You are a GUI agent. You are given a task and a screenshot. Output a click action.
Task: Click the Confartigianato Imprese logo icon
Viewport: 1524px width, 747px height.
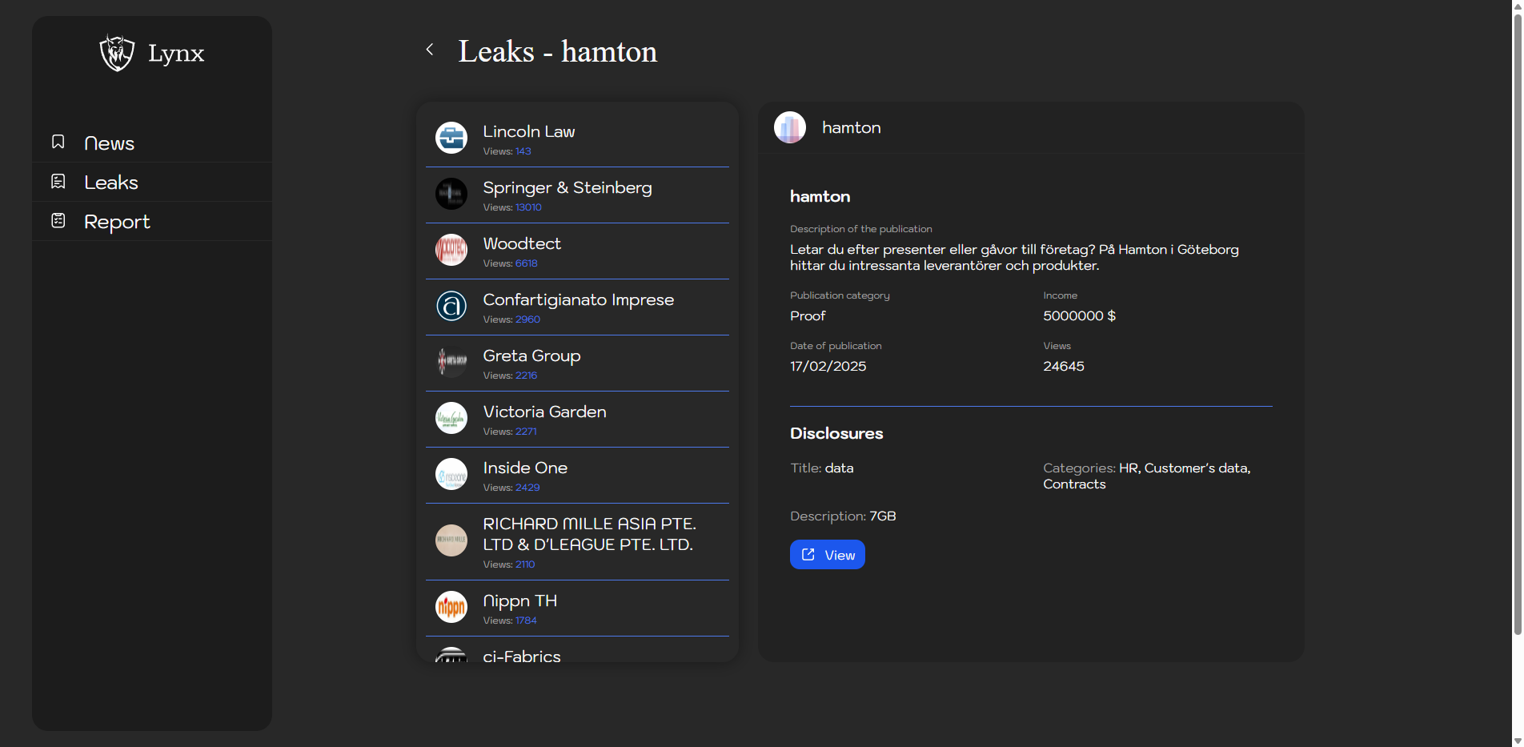451,306
